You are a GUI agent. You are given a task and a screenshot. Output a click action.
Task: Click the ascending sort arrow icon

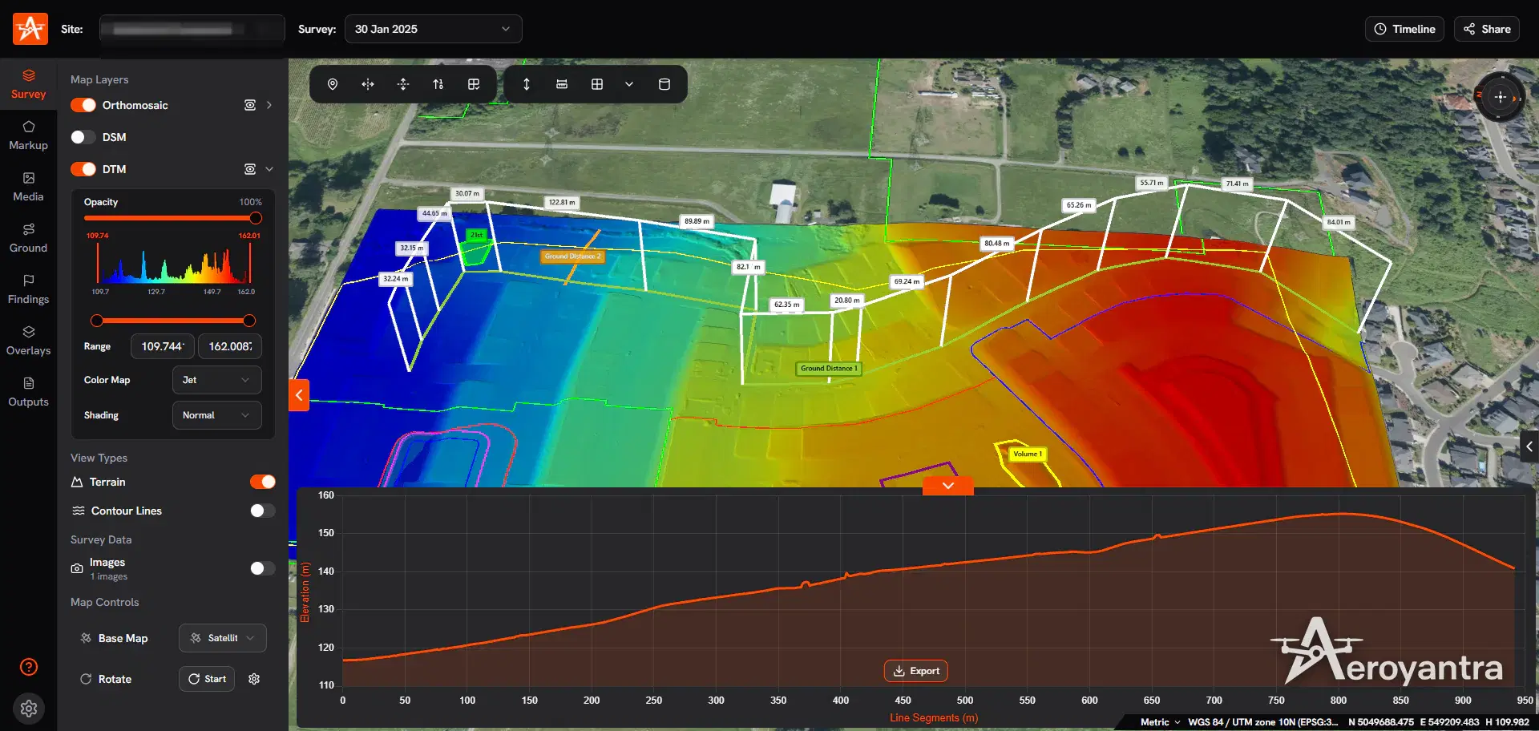coord(438,84)
